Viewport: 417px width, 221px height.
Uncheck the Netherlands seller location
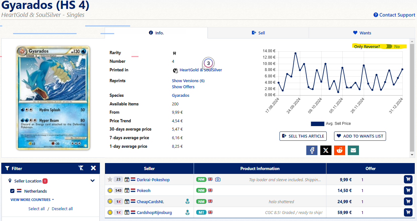[x=12, y=191]
